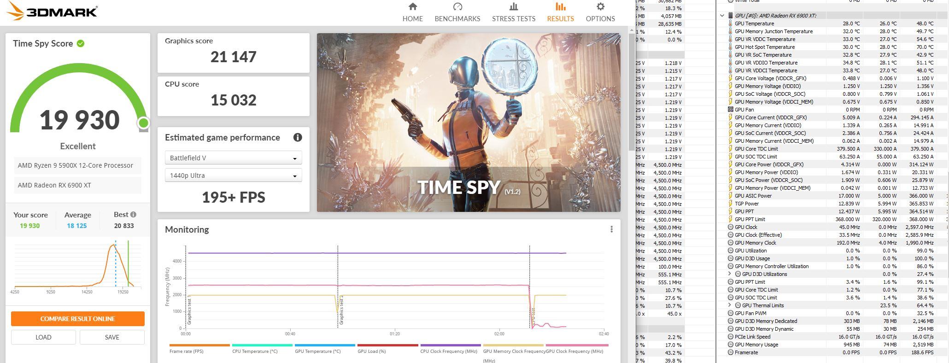Click the 3DMark results vertical scrollbar

tap(632, 92)
